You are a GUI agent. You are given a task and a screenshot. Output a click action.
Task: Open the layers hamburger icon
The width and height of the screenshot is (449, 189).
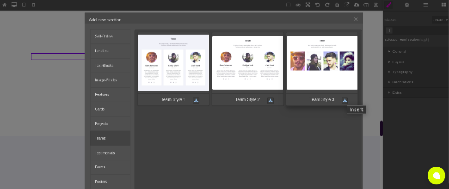pyautogui.click(x=425, y=5)
